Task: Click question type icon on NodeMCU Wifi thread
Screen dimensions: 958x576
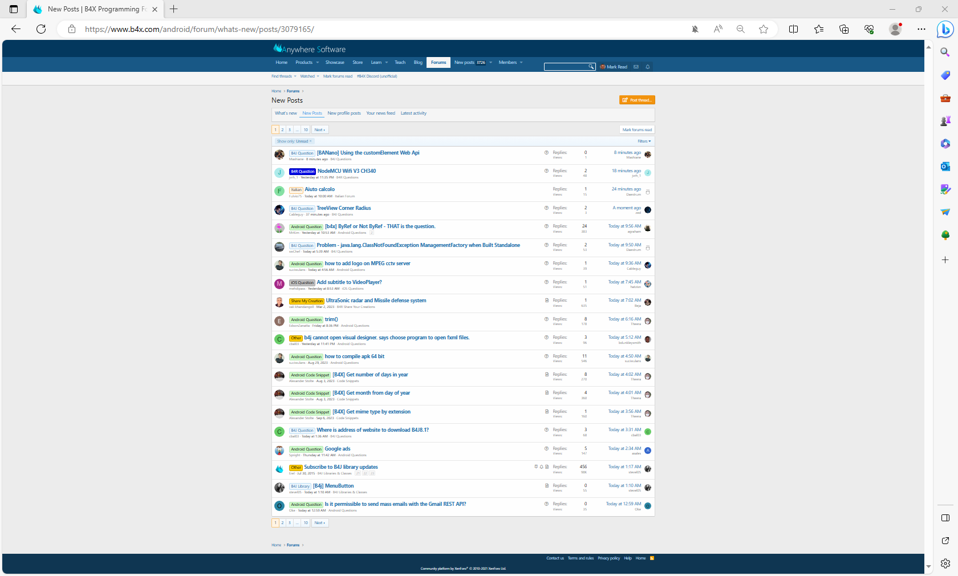Action: tap(546, 171)
